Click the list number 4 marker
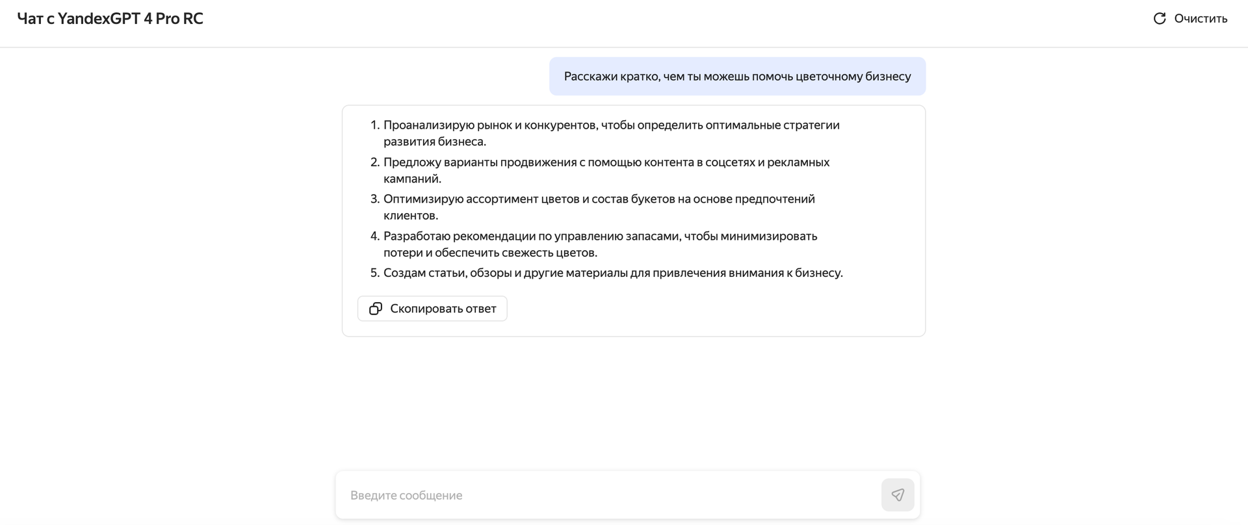 coord(374,236)
